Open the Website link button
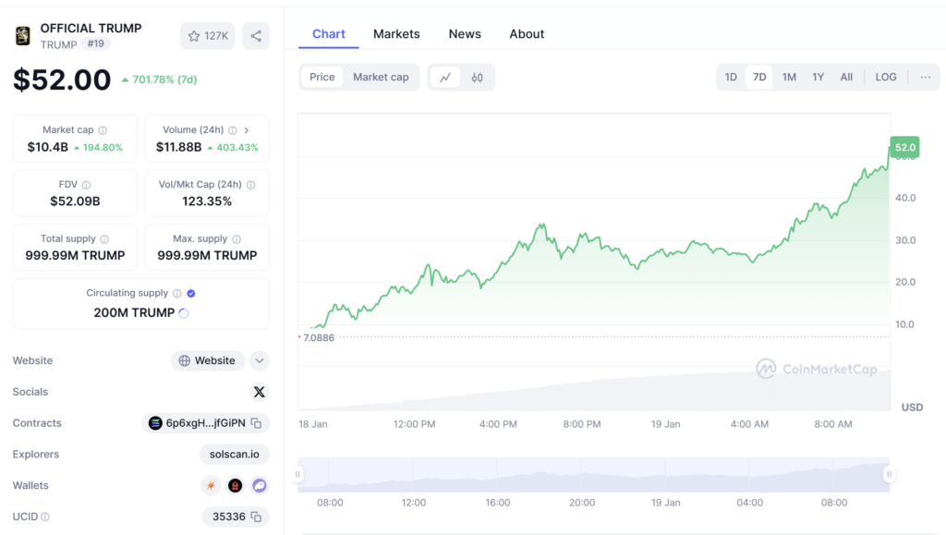Image resolution: width=946 pixels, height=535 pixels. point(207,360)
